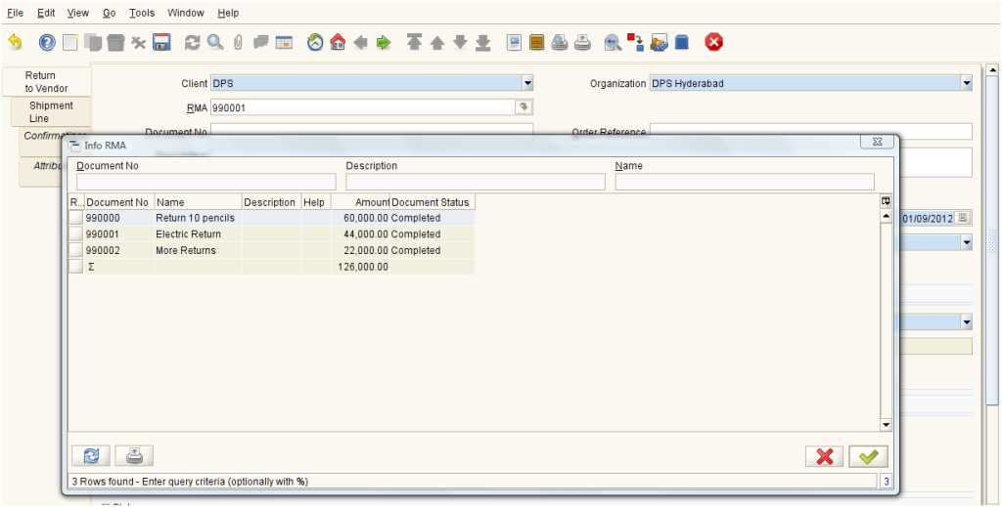Open the File menu

click(15, 13)
